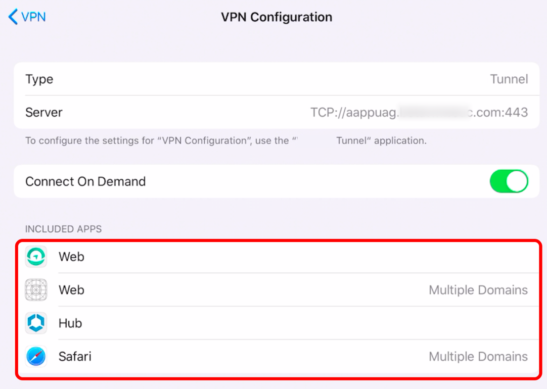This screenshot has width=547, height=389.
Task: Click the Included Apps section header
Action: (63, 229)
